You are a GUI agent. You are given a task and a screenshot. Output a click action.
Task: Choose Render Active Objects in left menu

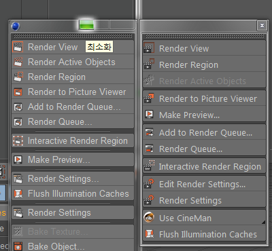[x=71, y=62]
